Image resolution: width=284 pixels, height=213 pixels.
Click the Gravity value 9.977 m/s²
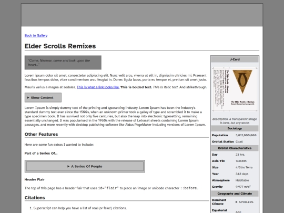243,187
